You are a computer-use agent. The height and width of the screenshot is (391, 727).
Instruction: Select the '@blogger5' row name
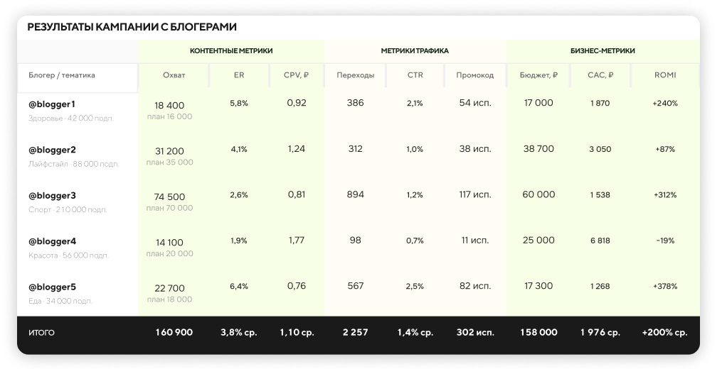52,287
